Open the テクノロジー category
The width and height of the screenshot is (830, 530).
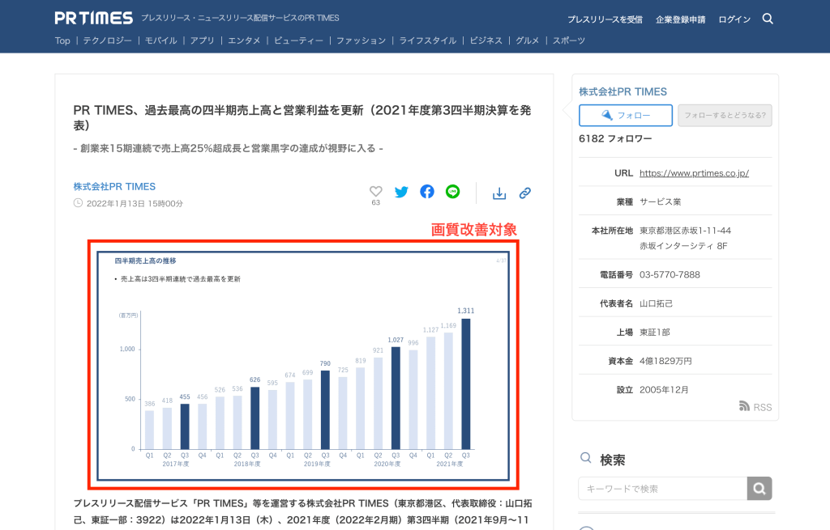[107, 40]
